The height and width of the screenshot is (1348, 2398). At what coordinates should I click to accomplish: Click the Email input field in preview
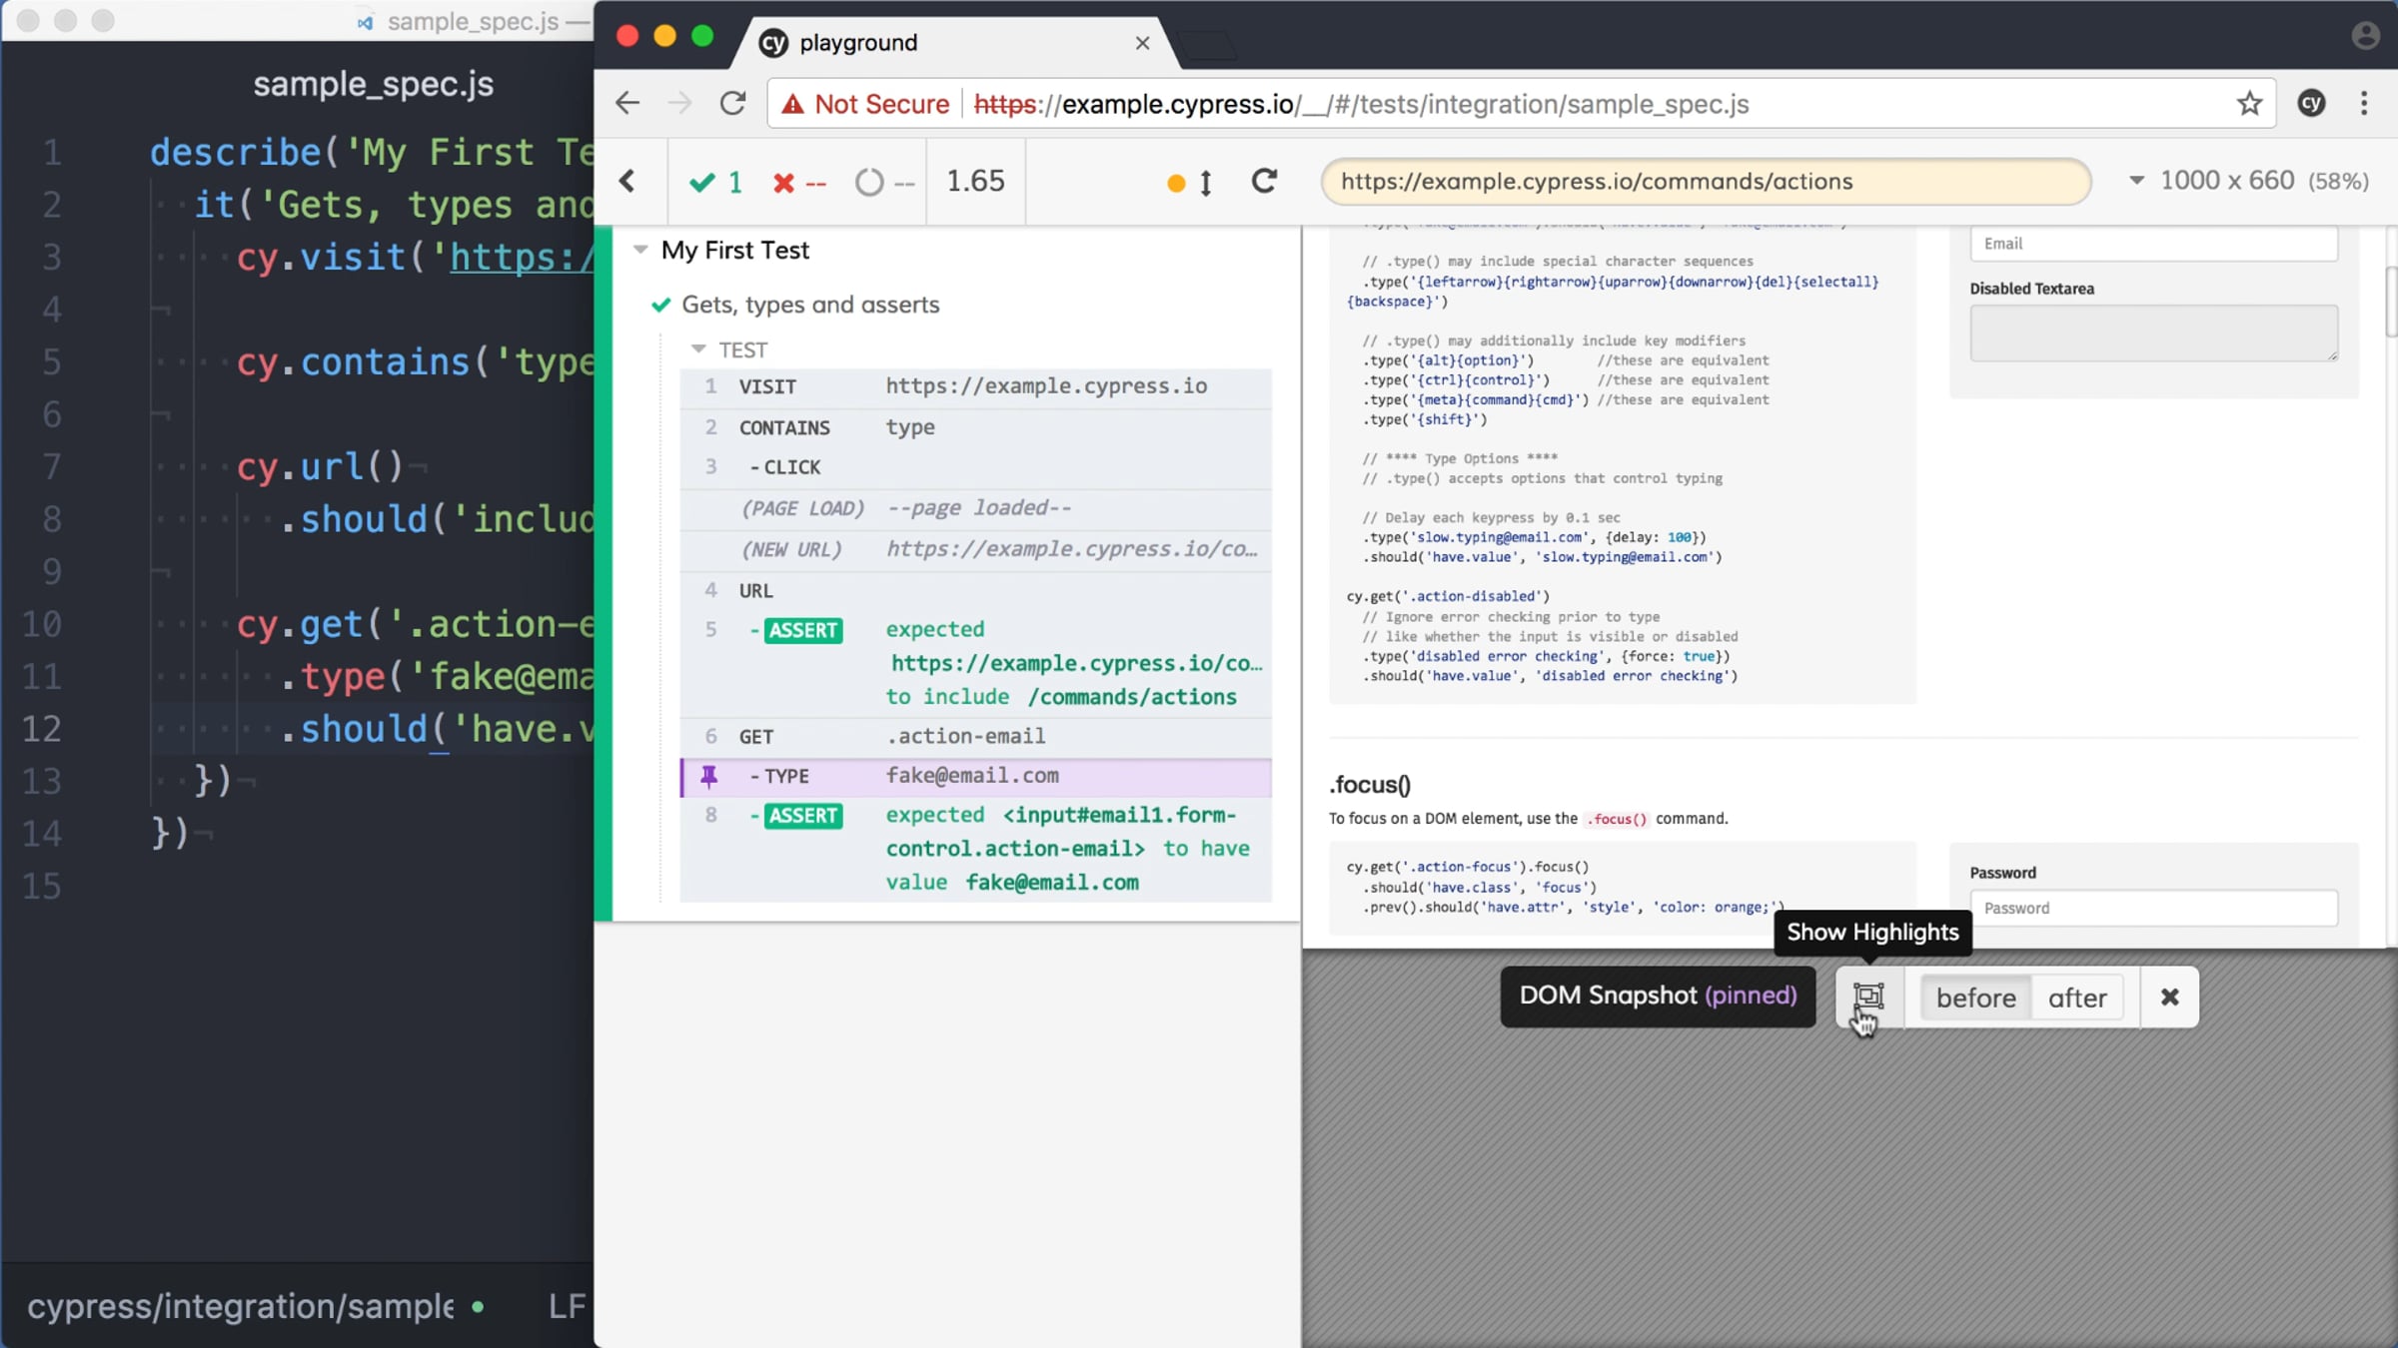(x=2153, y=244)
